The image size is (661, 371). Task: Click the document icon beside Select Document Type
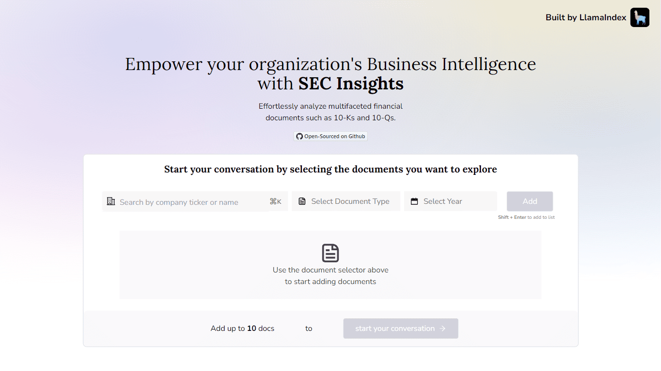click(x=302, y=201)
